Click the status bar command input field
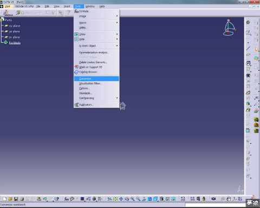260x208 pixels. [215, 205]
